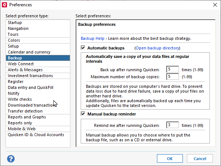The width and height of the screenshot is (221, 166).
Task: Click the Quicken logo in title bar
Action: (4, 5)
